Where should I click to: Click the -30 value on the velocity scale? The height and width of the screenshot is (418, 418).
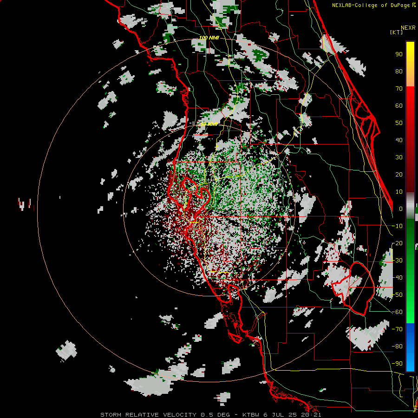click(x=397, y=261)
